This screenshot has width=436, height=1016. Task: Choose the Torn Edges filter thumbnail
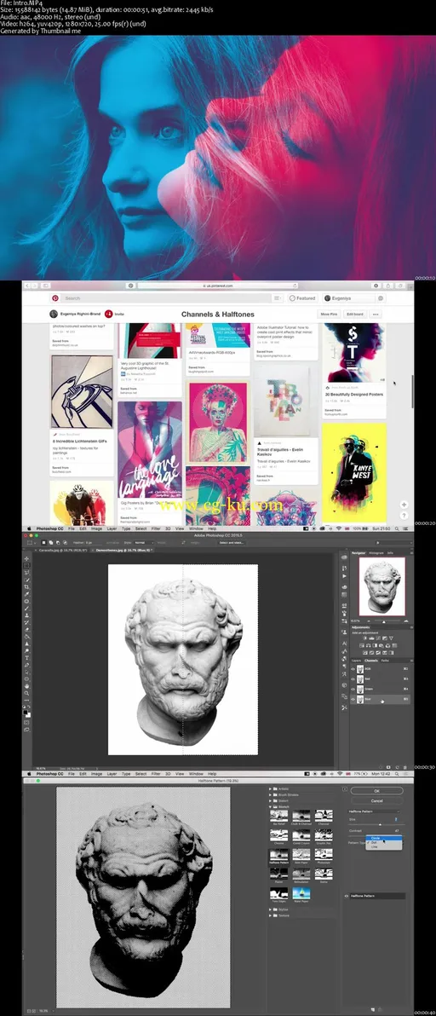[278, 893]
